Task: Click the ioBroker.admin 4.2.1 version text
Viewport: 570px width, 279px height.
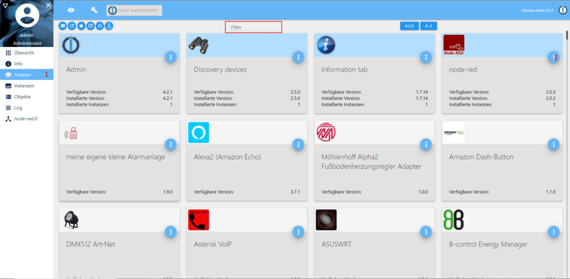Action: pyautogui.click(x=537, y=11)
